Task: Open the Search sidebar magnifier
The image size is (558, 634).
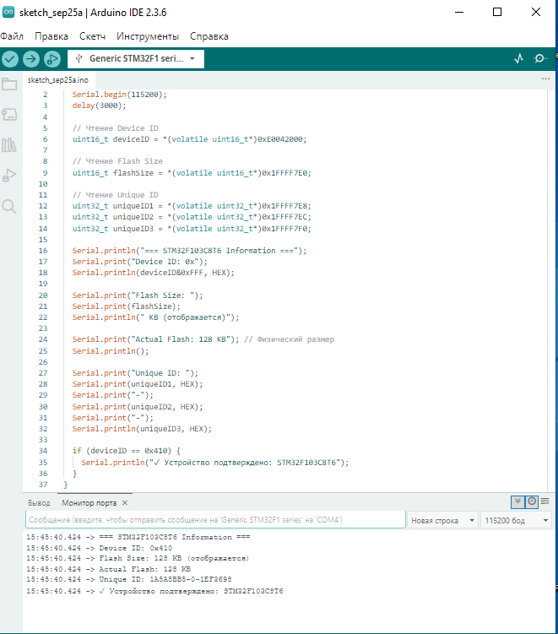Action: pos(9,206)
